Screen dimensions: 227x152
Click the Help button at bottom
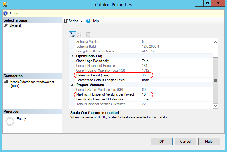[x=209, y=142]
